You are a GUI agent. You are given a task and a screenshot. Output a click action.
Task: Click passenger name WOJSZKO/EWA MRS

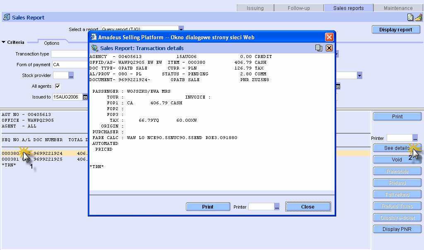pos(149,91)
